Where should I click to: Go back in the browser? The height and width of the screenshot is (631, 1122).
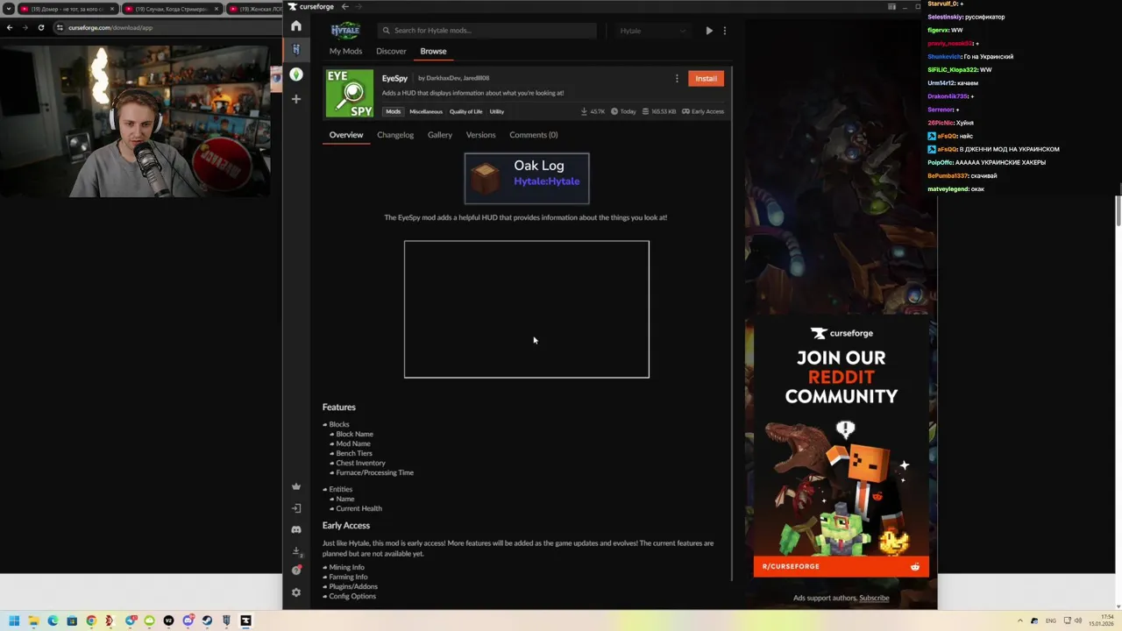pyautogui.click(x=10, y=28)
